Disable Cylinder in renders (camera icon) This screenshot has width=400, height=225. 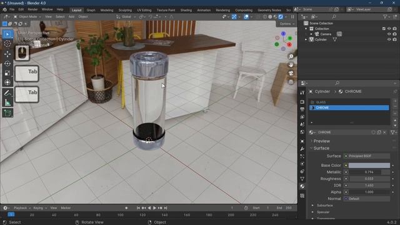(394, 39)
